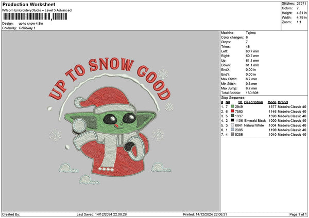Click the 'Production Worksheet' heading

(x=29, y=5)
